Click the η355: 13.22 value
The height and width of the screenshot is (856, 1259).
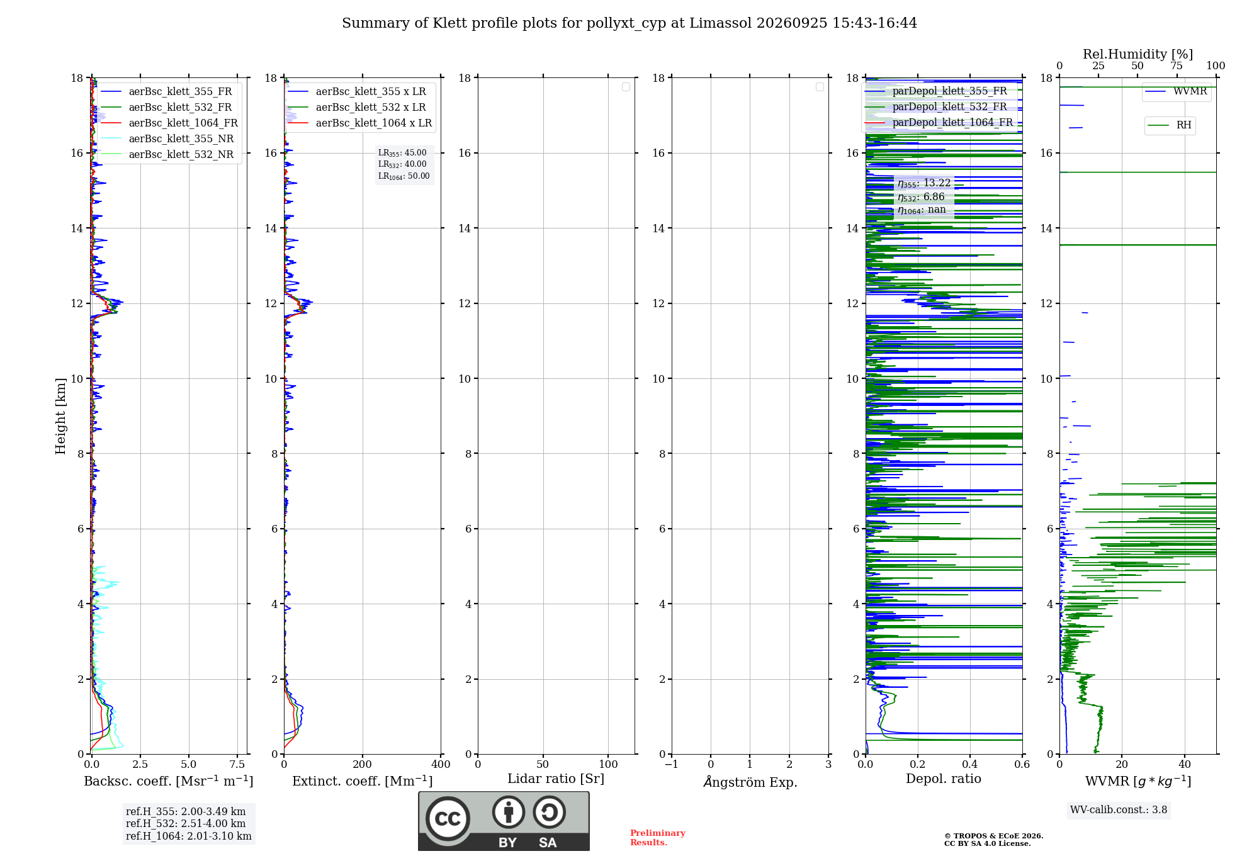pos(924,183)
